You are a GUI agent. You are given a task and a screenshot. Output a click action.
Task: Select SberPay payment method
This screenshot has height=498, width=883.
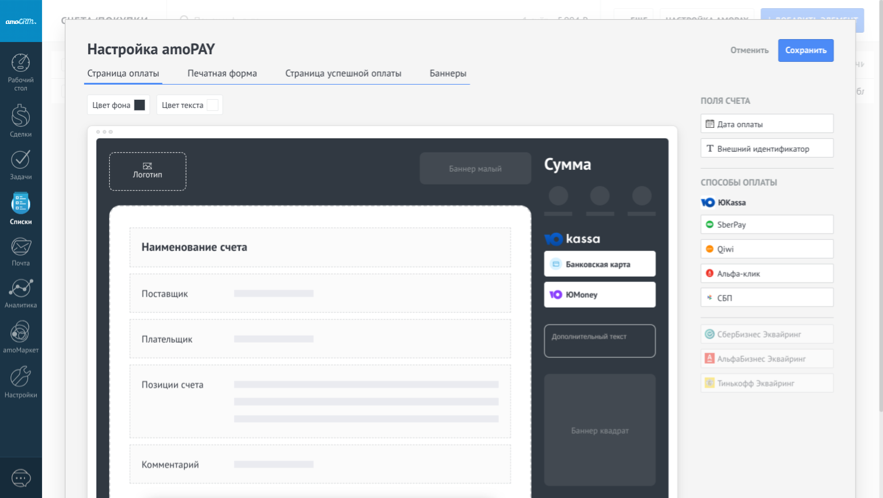click(x=766, y=225)
